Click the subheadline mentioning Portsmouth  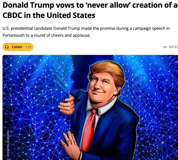coord(86,32)
